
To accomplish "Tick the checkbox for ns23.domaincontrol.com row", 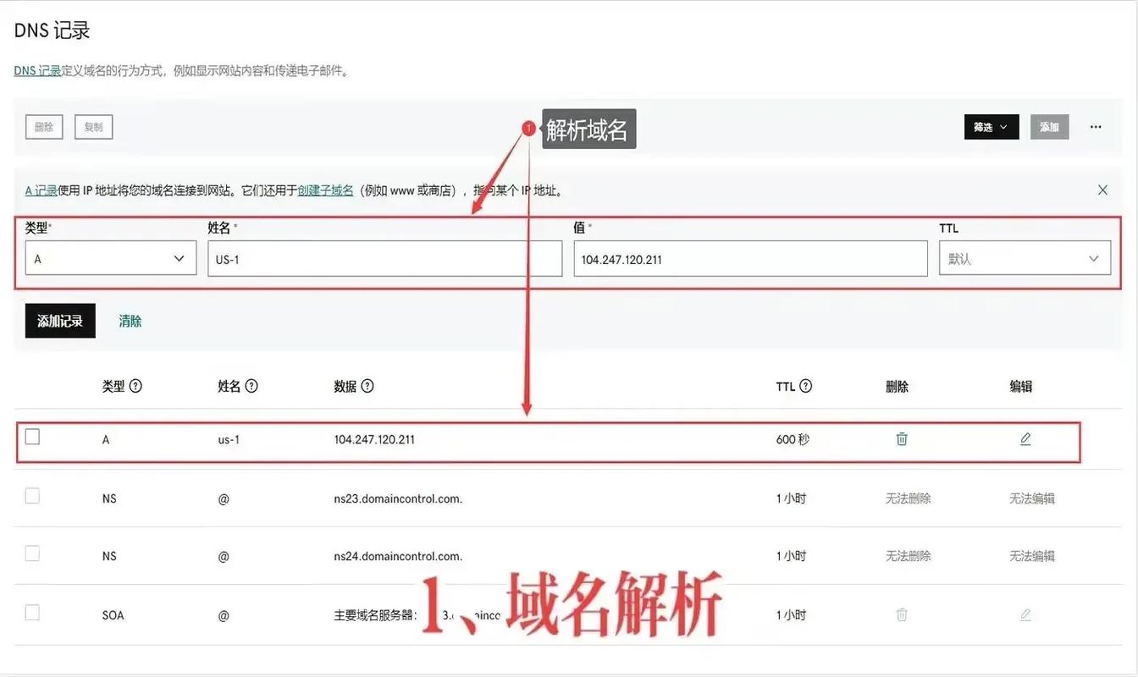I will [x=32, y=496].
